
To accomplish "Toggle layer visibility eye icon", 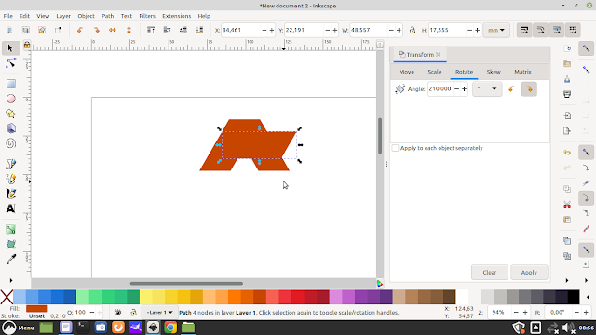I will [x=118, y=313].
